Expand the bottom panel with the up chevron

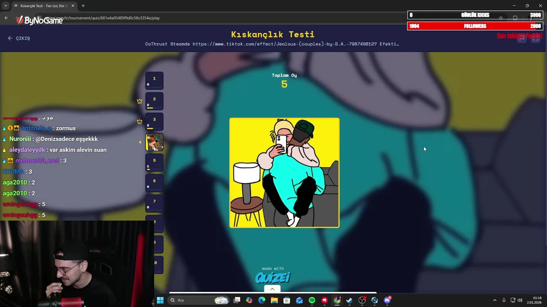(x=272, y=289)
